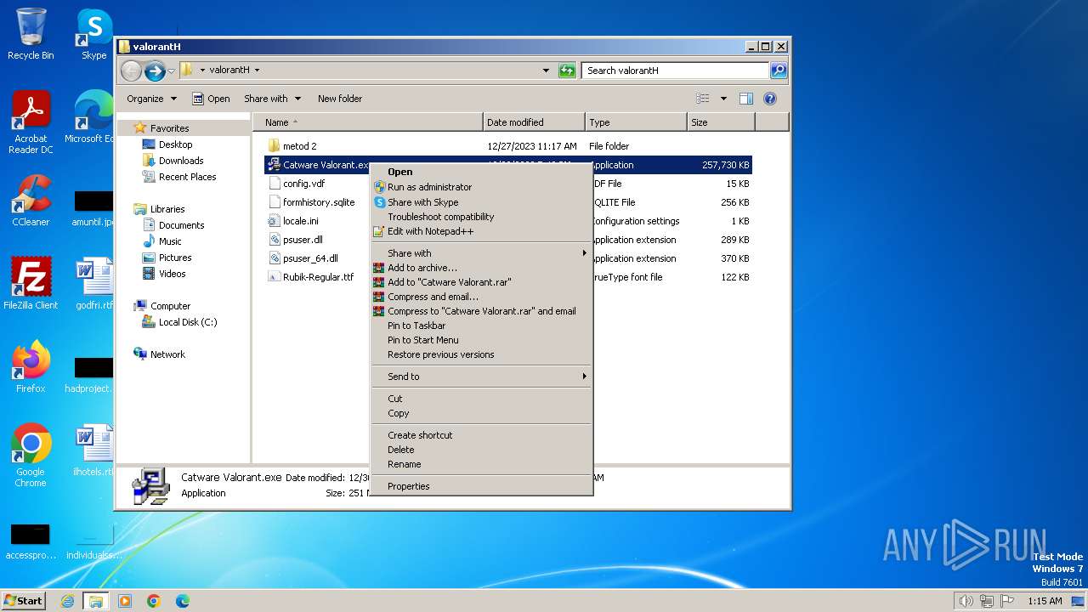Select the metod 2 folder
Image resolution: width=1088 pixels, height=612 pixels.
point(299,146)
